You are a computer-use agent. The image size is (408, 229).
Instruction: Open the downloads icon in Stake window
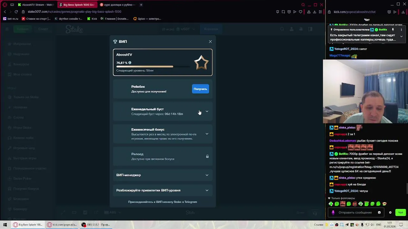315,12
